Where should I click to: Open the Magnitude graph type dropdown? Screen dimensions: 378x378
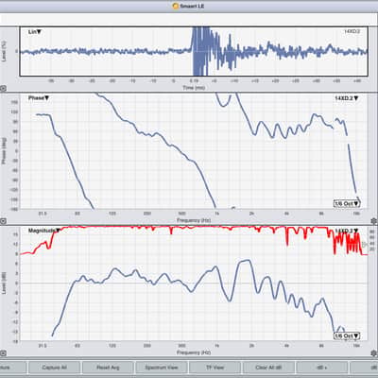pyautogui.click(x=44, y=231)
